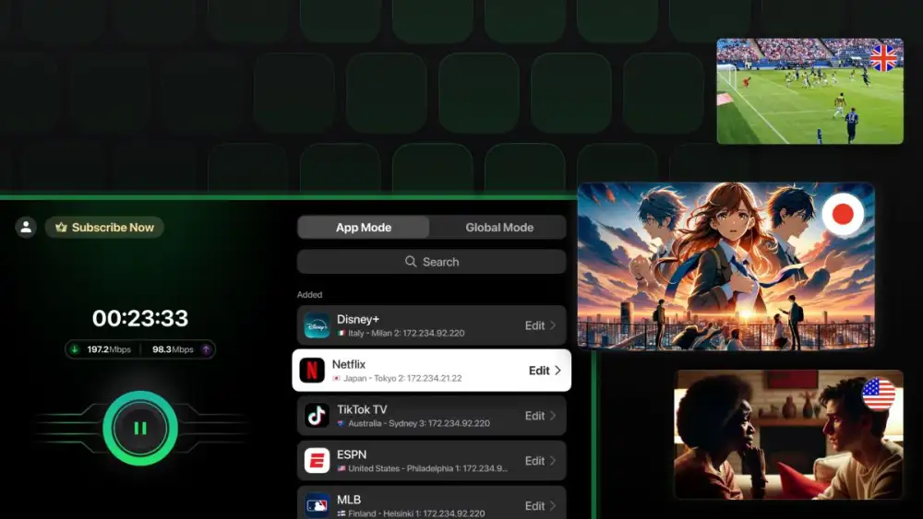Click the United States flag icon
The width and height of the screenshot is (923, 519).
[x=878, y=394]
